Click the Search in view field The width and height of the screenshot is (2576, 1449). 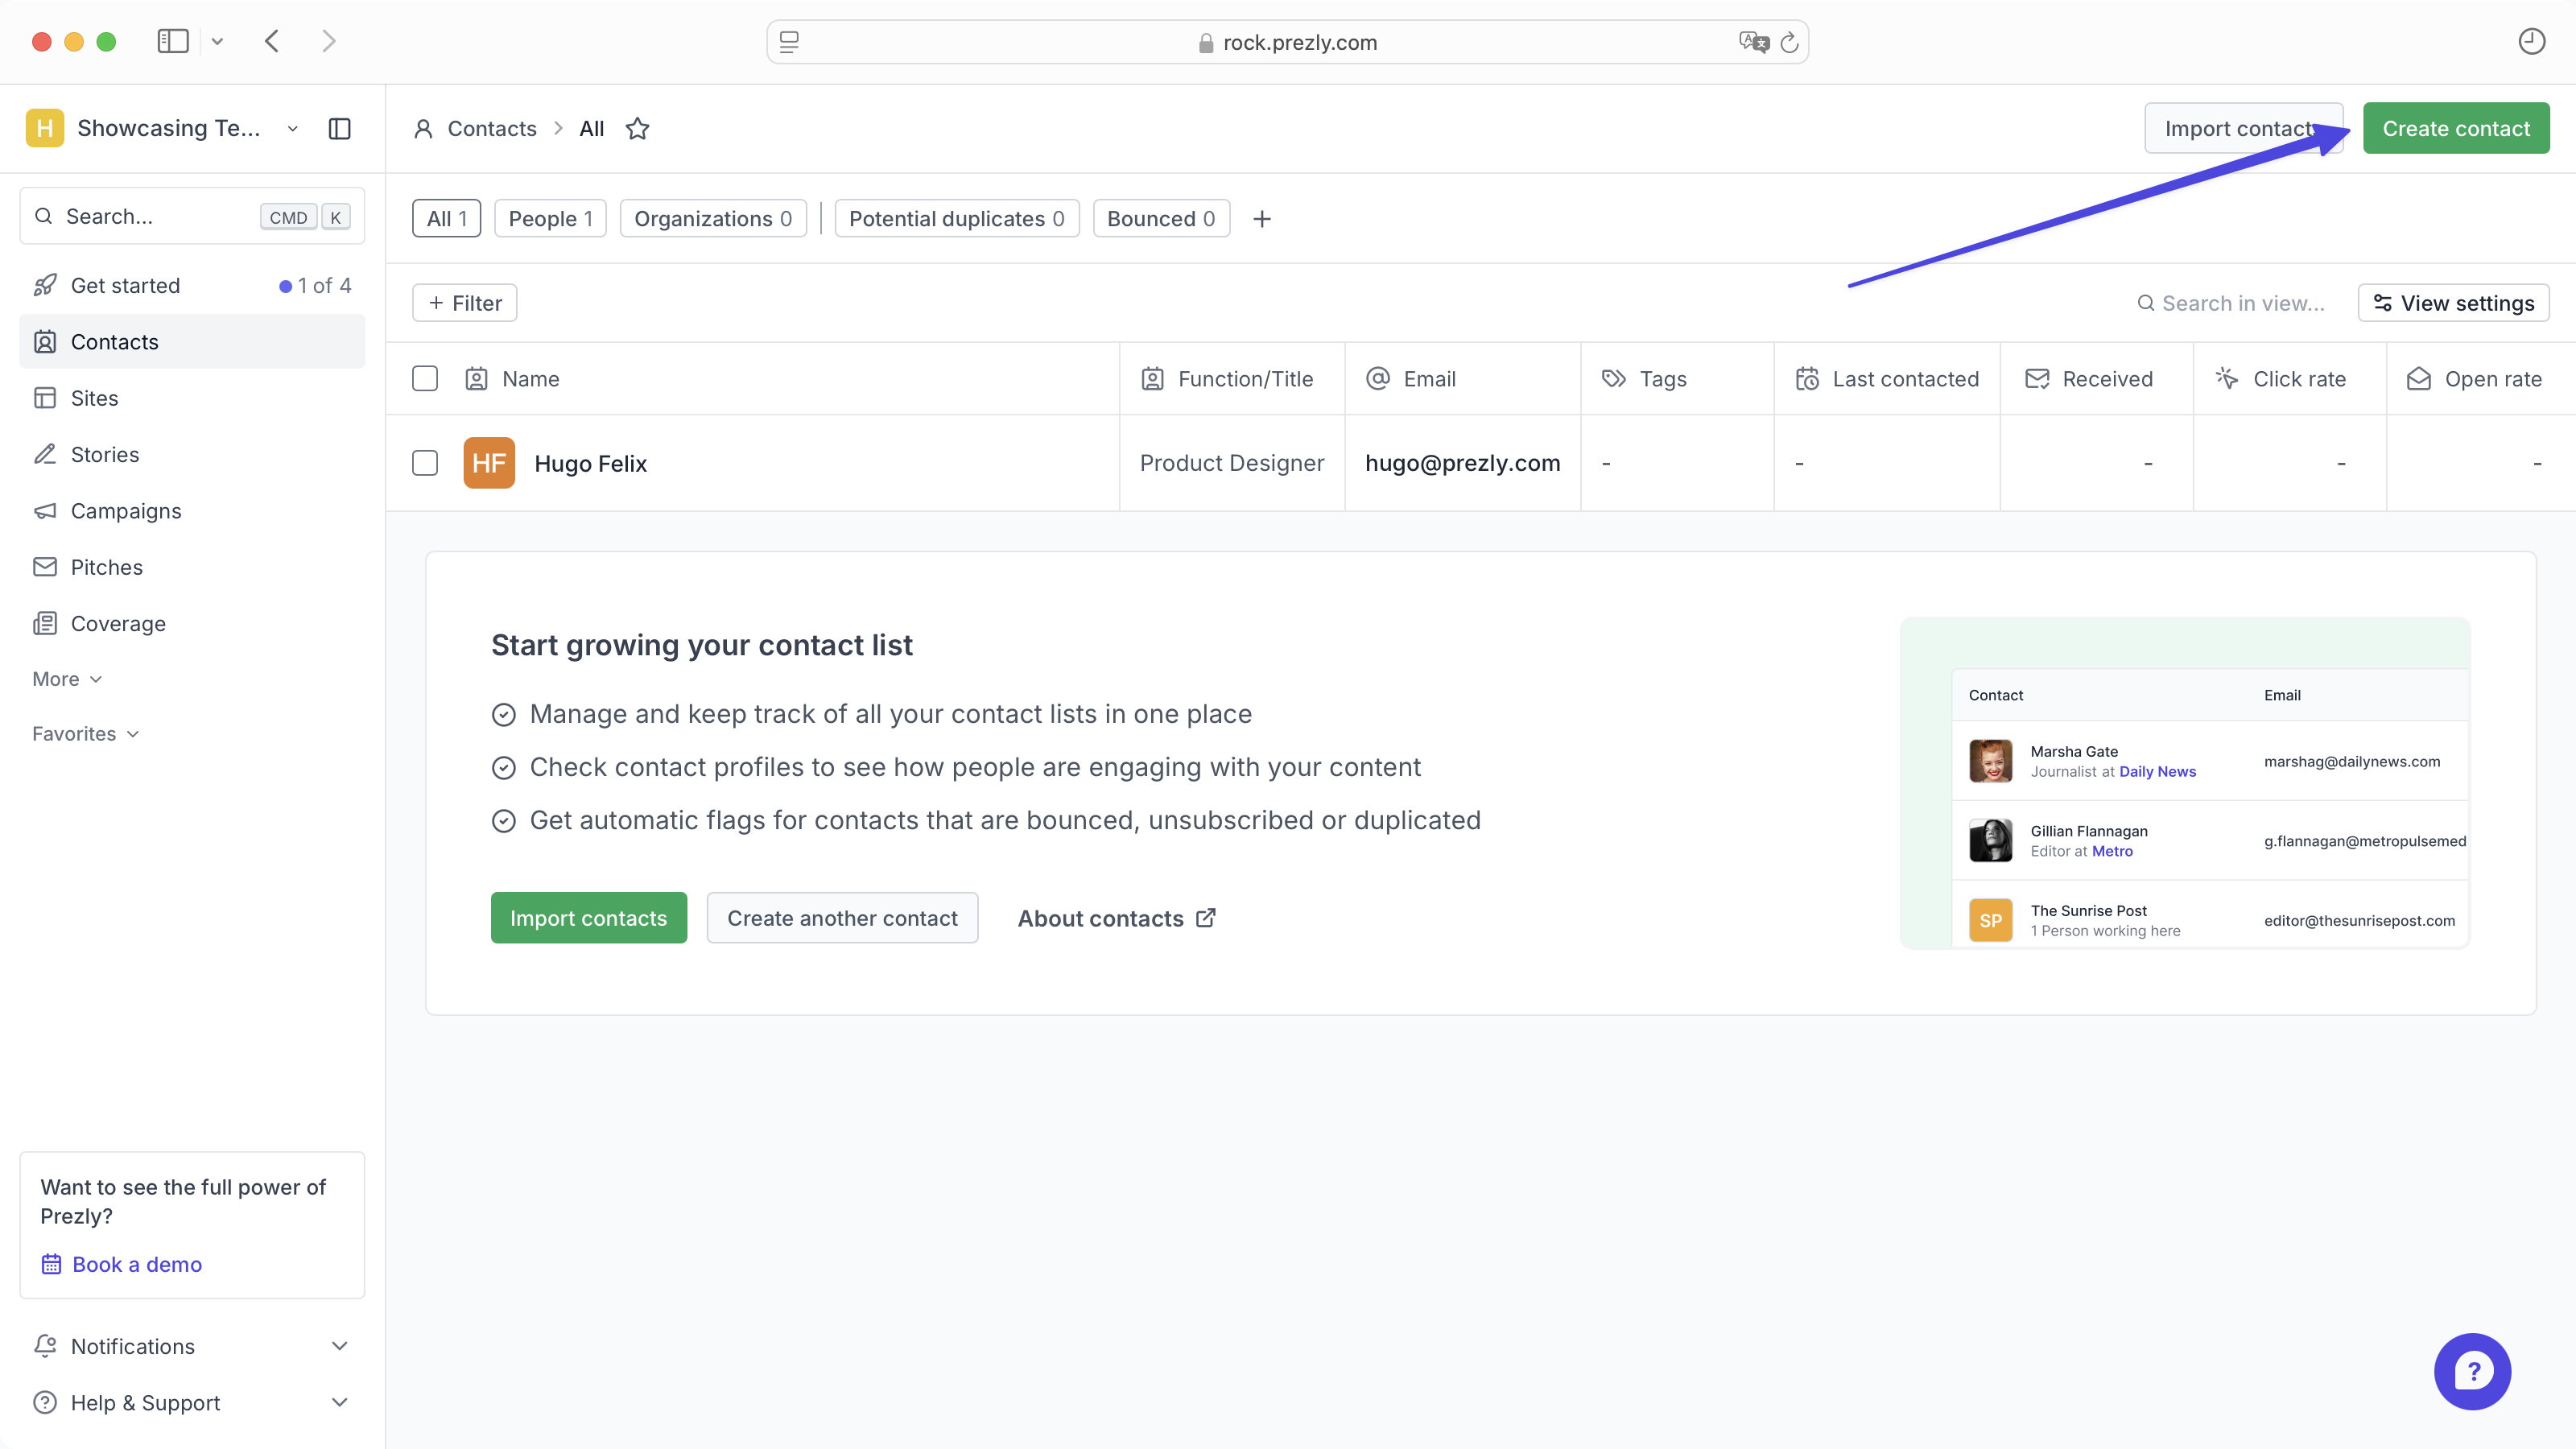(2241, 303)
